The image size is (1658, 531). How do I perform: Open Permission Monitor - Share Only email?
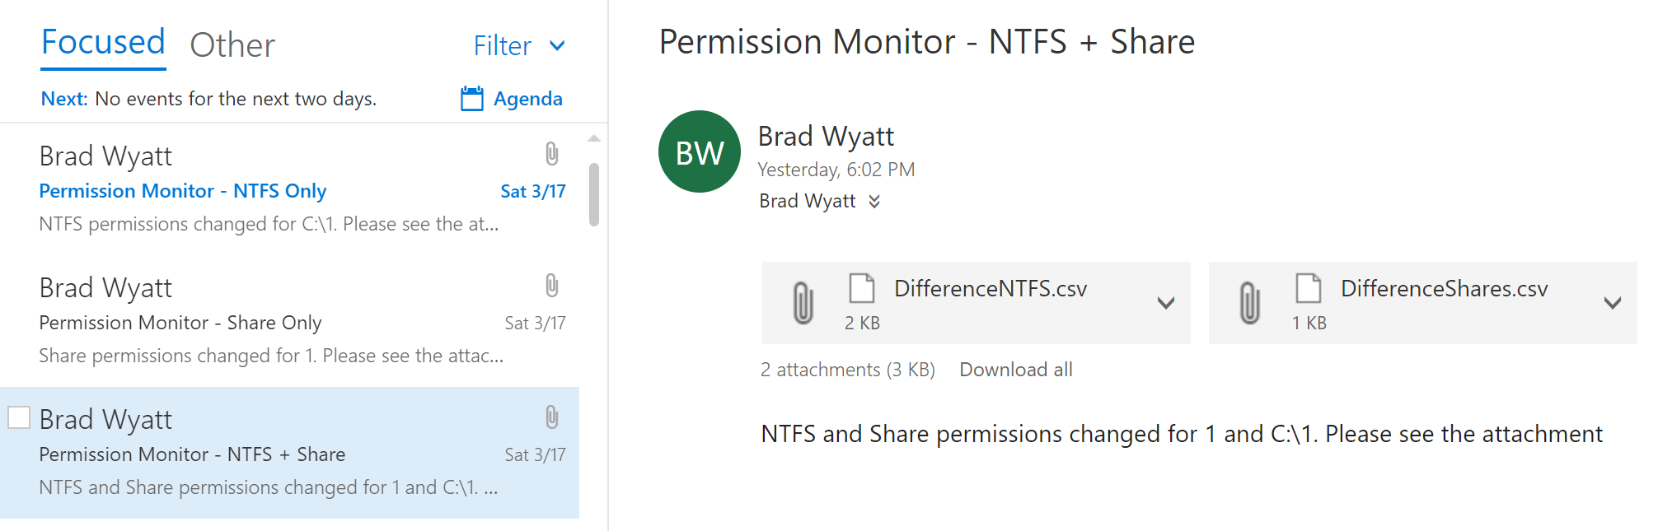[289, 321]
